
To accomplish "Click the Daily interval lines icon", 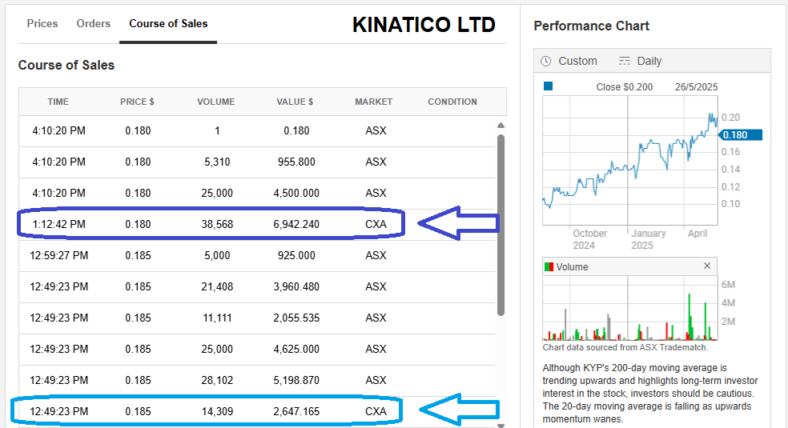I will click(625, 61).
